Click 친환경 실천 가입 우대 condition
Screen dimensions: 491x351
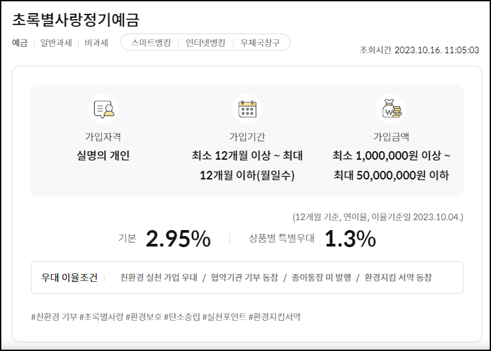click(x=159, y=277)
